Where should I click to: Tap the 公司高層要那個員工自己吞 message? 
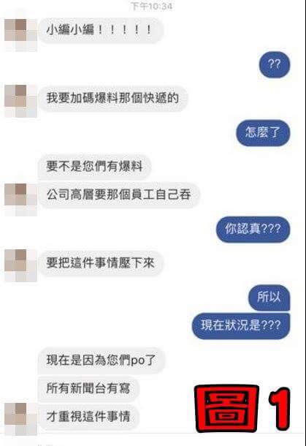point(119,195)
